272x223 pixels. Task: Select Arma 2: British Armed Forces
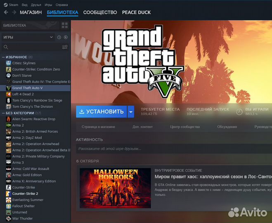(35, 132)
